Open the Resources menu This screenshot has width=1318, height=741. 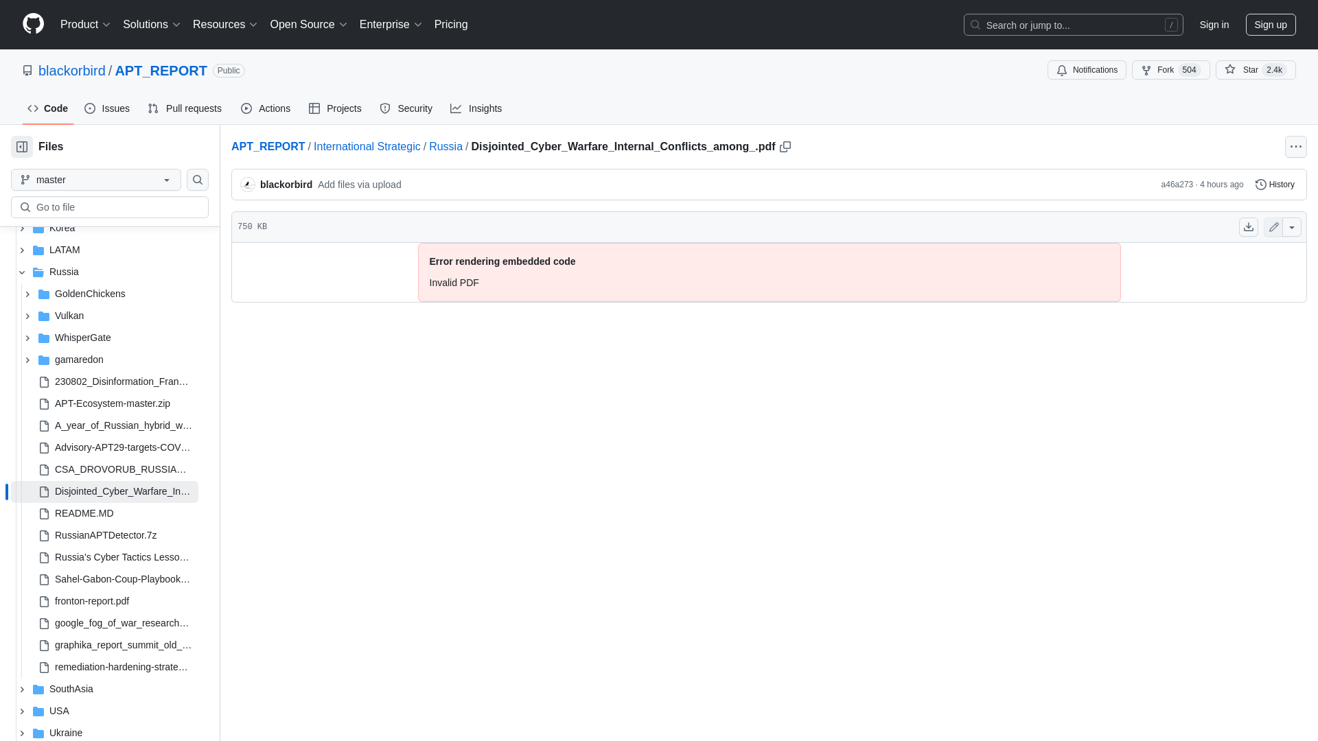tap(225, 25)
